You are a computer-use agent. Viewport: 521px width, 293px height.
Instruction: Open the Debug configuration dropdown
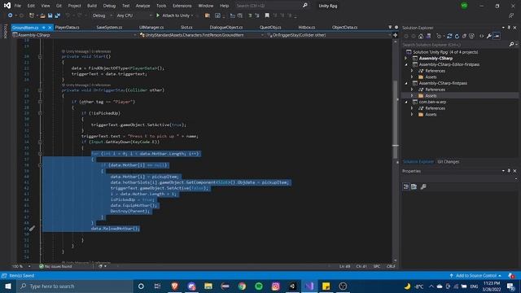coord(102,15)
